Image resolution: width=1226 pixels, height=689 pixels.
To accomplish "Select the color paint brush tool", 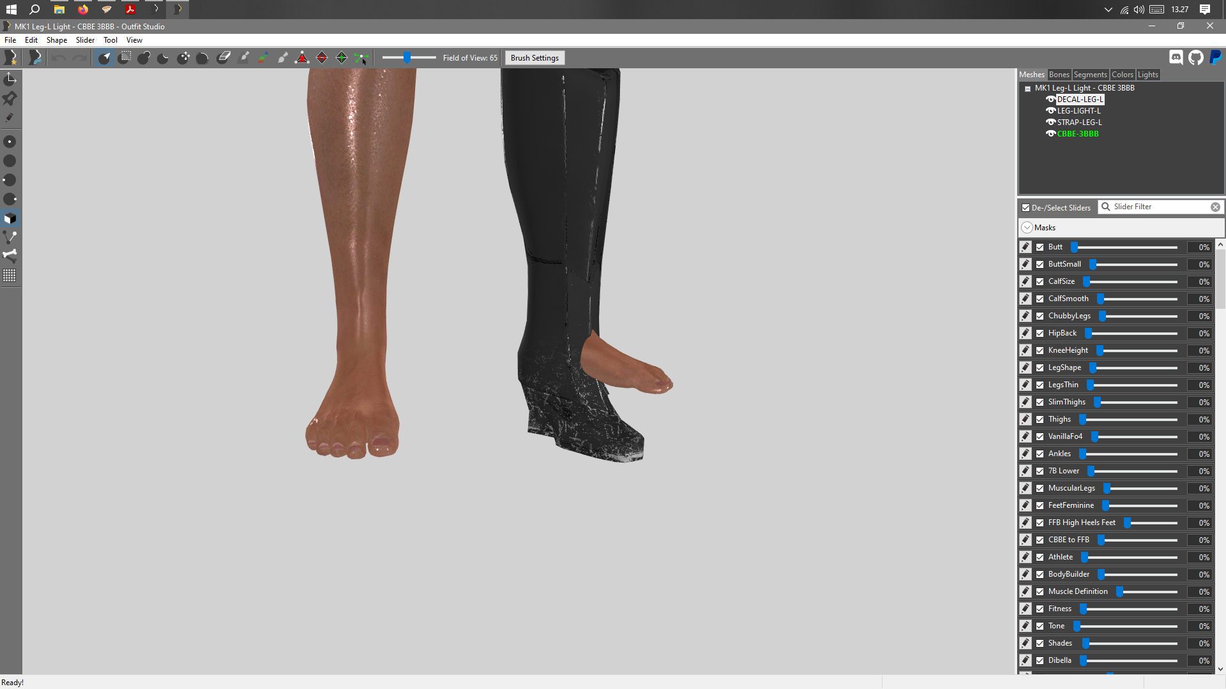I will [263, 58].
